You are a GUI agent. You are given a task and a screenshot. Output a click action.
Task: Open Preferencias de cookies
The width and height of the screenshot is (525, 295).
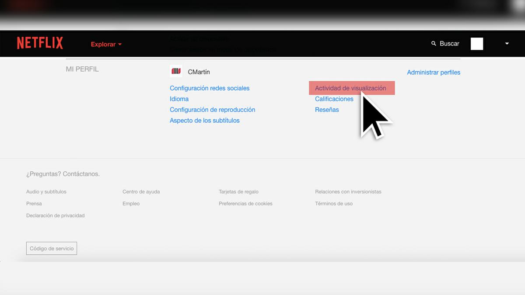click(x=245, y=204)
